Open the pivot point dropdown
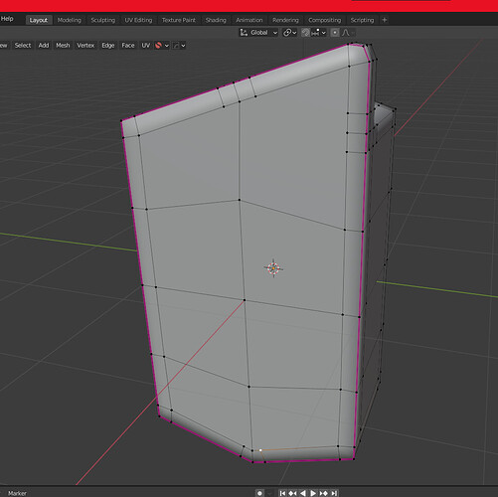This screenshot has height=497, width=498. click(289, 33)
